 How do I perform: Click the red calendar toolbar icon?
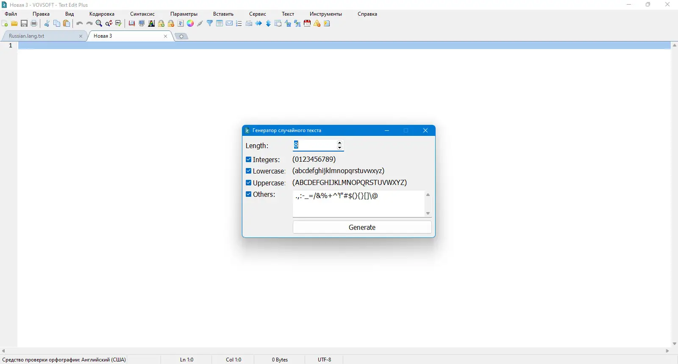point(307,23)
